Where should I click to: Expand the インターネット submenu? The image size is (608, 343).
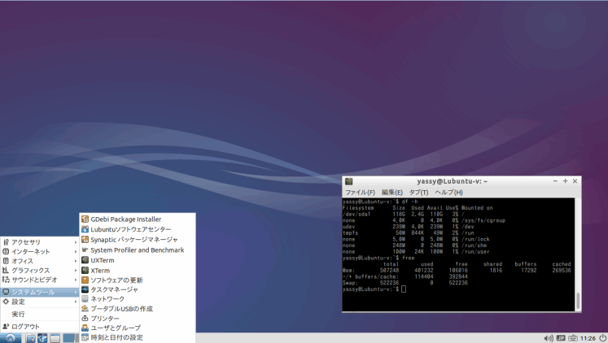pyautogui.click(x=40, y=252)
